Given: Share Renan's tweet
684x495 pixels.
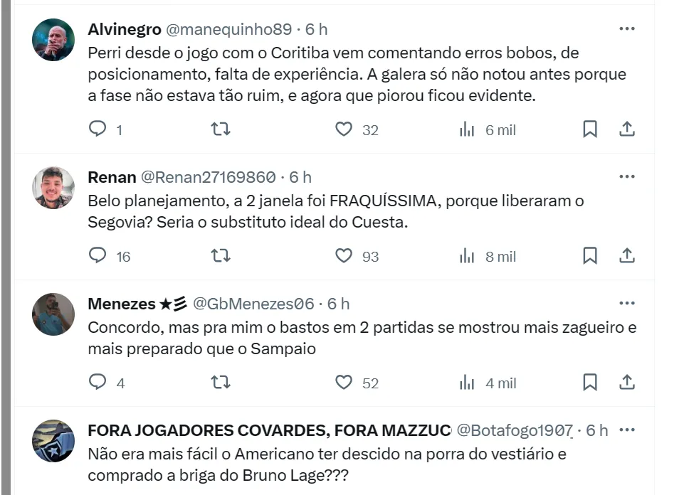Looking at the screenshot, I should (x=626, y=256).
